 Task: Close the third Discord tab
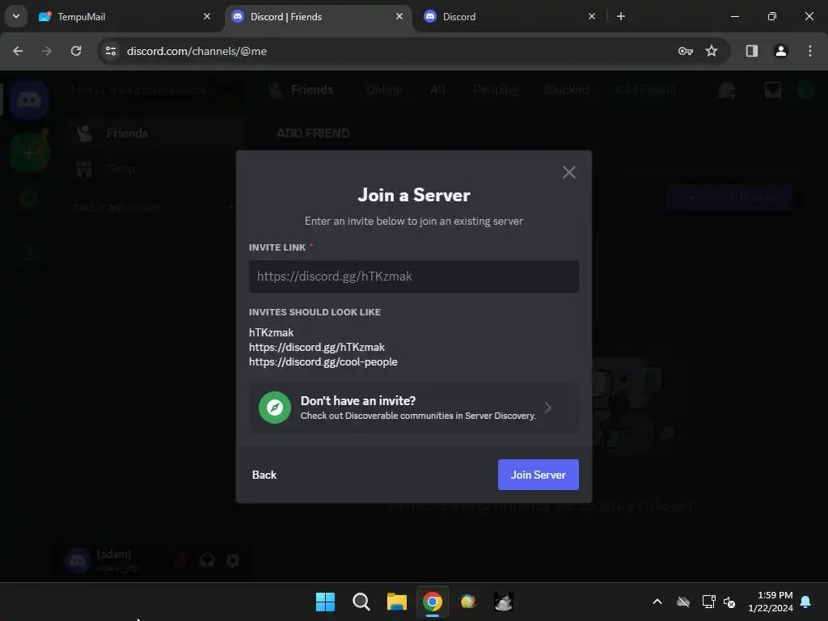[x=591, y=16]
